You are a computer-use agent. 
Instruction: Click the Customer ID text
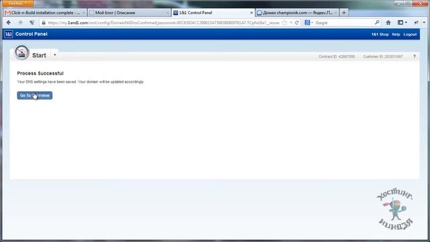(383, 56)
